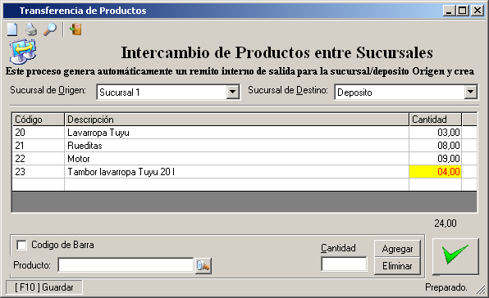The image size is (489, 298).
Task: Confirm transfer with the green checkmark button
Action: point(455,256)
